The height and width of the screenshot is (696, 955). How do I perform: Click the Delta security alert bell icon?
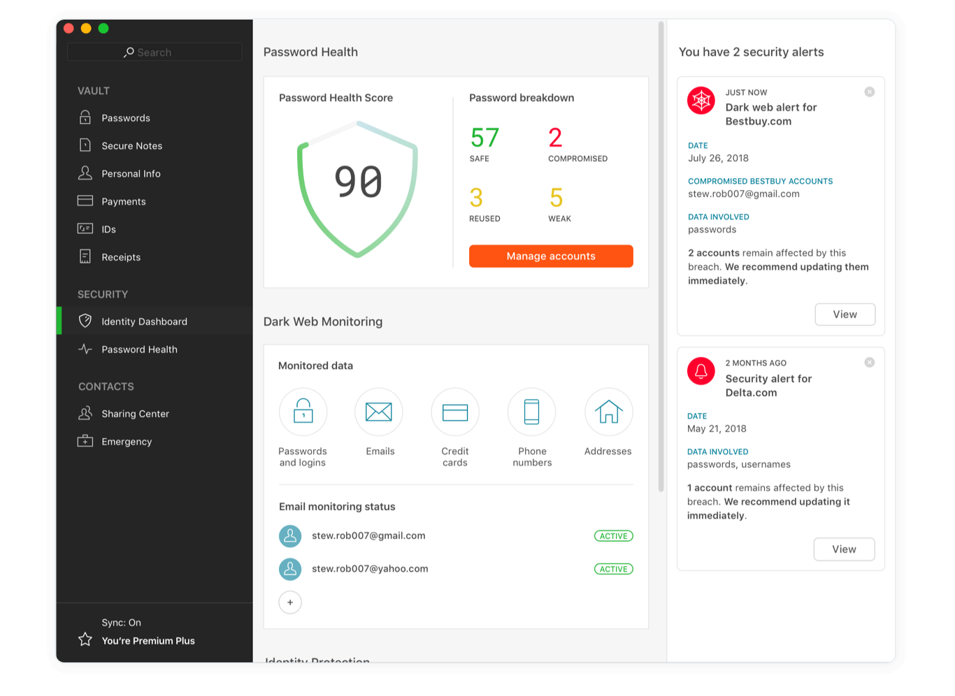701,371
